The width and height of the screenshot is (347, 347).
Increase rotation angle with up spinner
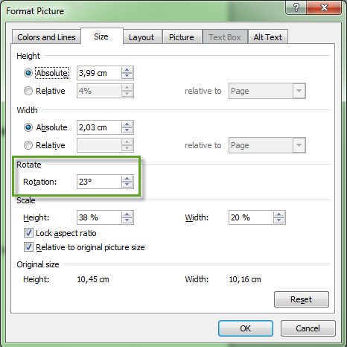pyautogui.click(x=127, y=179)
